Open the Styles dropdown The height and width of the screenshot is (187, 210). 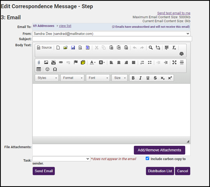(47, 78)
